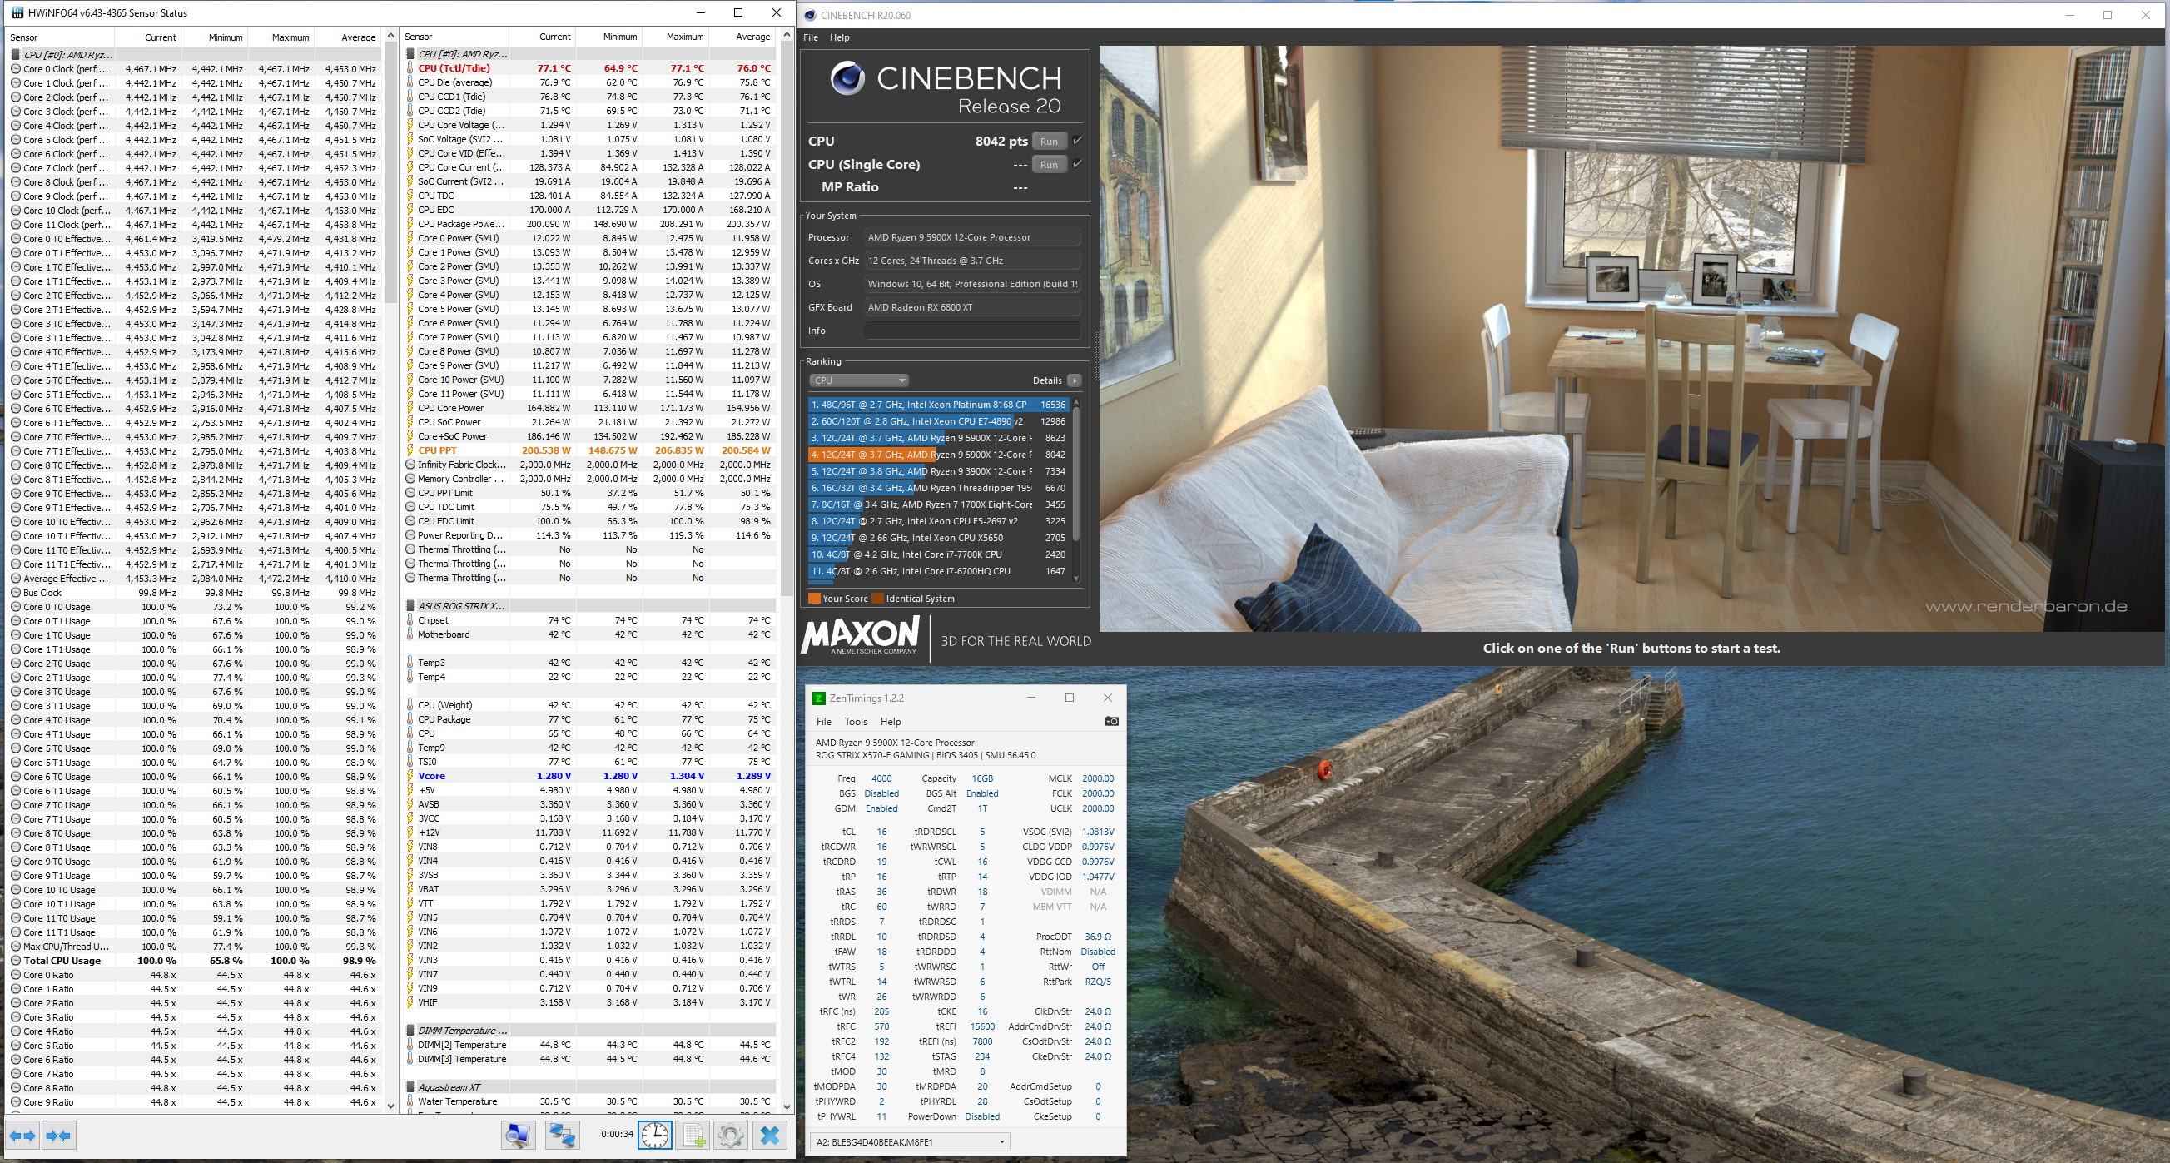
Task: Run the multi-core CPU test in Cinebench
Action: click(x=1049, y=141)
